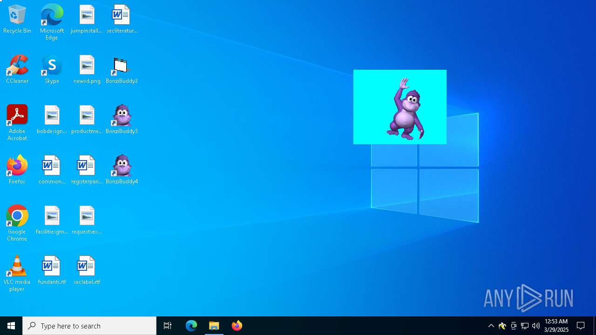The width and height of the screenshot is (596, 335).
Task: Open Task View from the taskbar
Action: point(168,326)
